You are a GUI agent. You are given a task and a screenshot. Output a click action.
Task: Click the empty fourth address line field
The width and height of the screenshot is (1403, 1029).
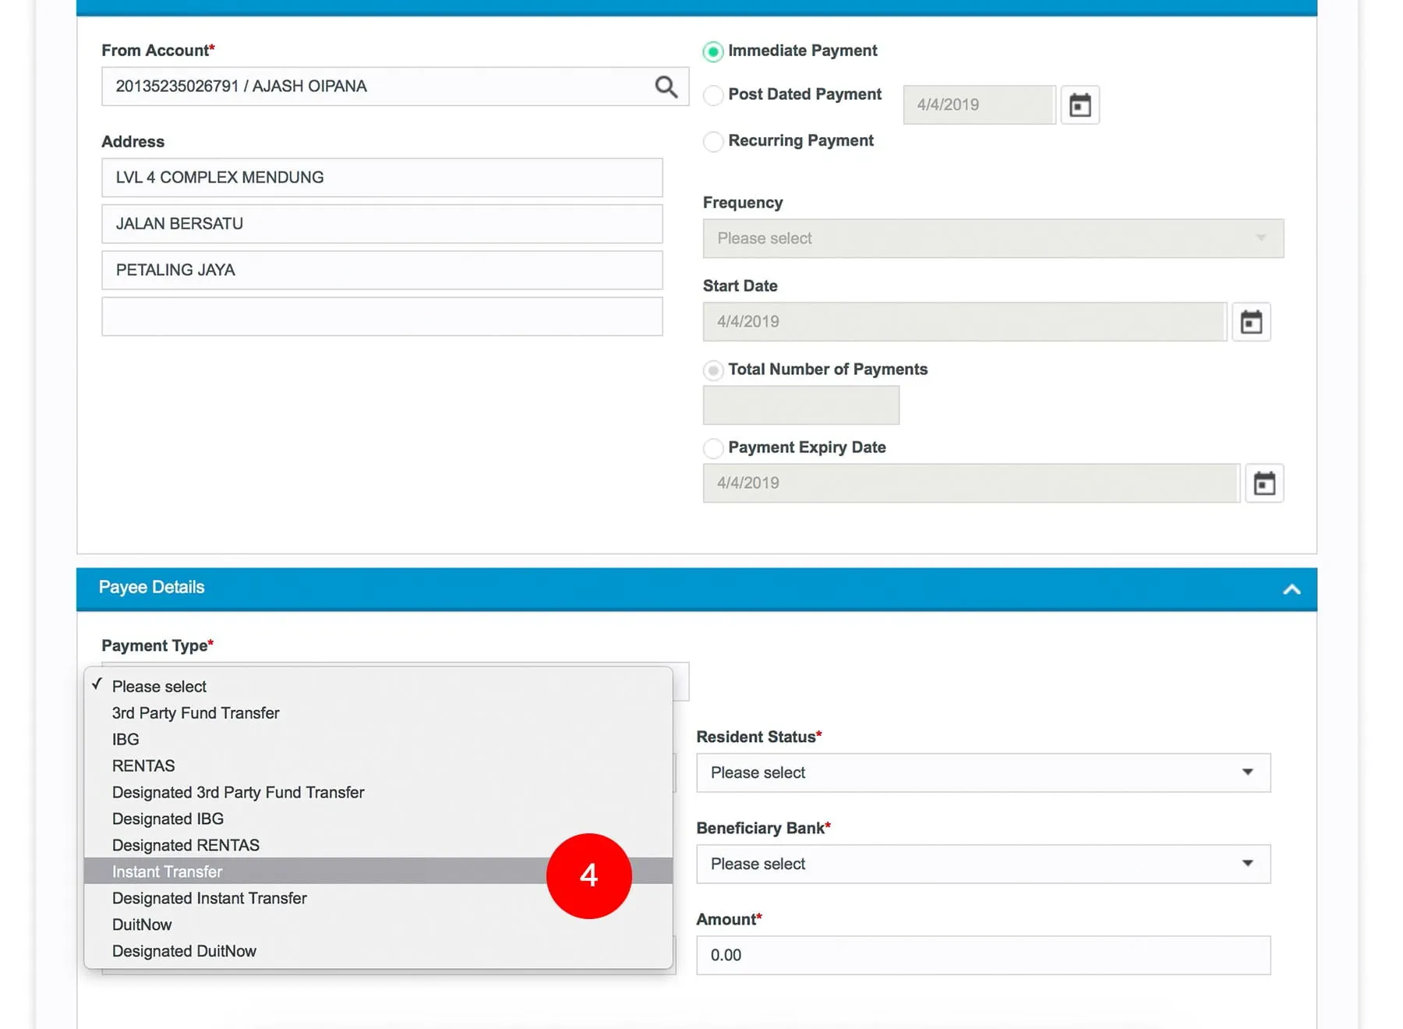pyautogui.click(x=382, y=316)
